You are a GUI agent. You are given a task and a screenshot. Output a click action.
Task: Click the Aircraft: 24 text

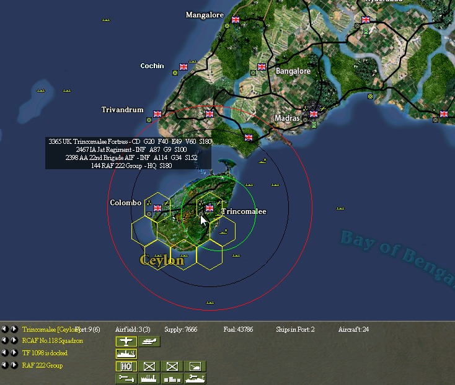pos(353,330)
